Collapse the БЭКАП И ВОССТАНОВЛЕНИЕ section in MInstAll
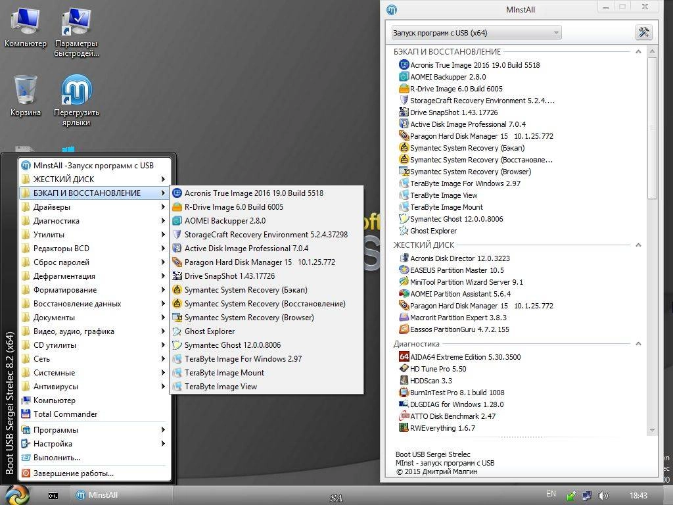 click(638, 51)
